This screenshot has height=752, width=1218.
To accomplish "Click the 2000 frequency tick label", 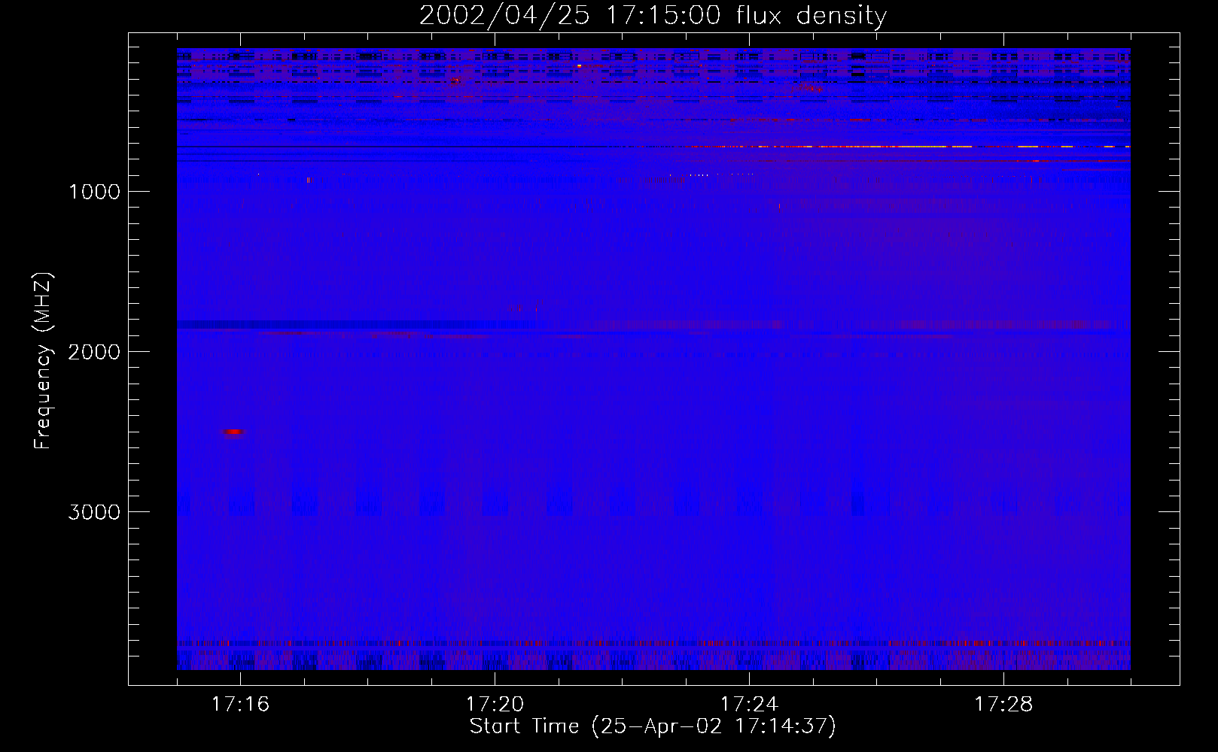I will pos(94,352).
